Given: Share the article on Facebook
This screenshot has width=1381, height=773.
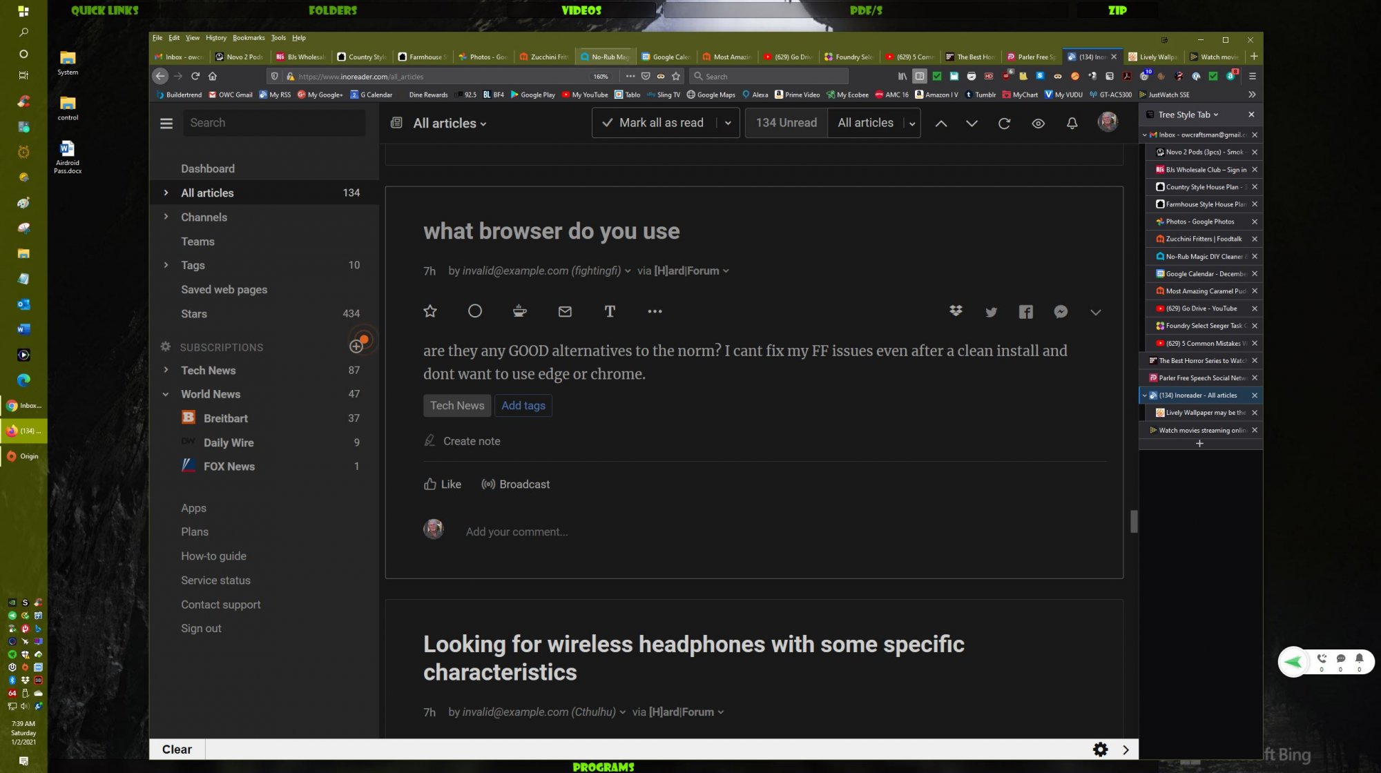Looking at the screenshot, I should click(x=1026, y=312).
